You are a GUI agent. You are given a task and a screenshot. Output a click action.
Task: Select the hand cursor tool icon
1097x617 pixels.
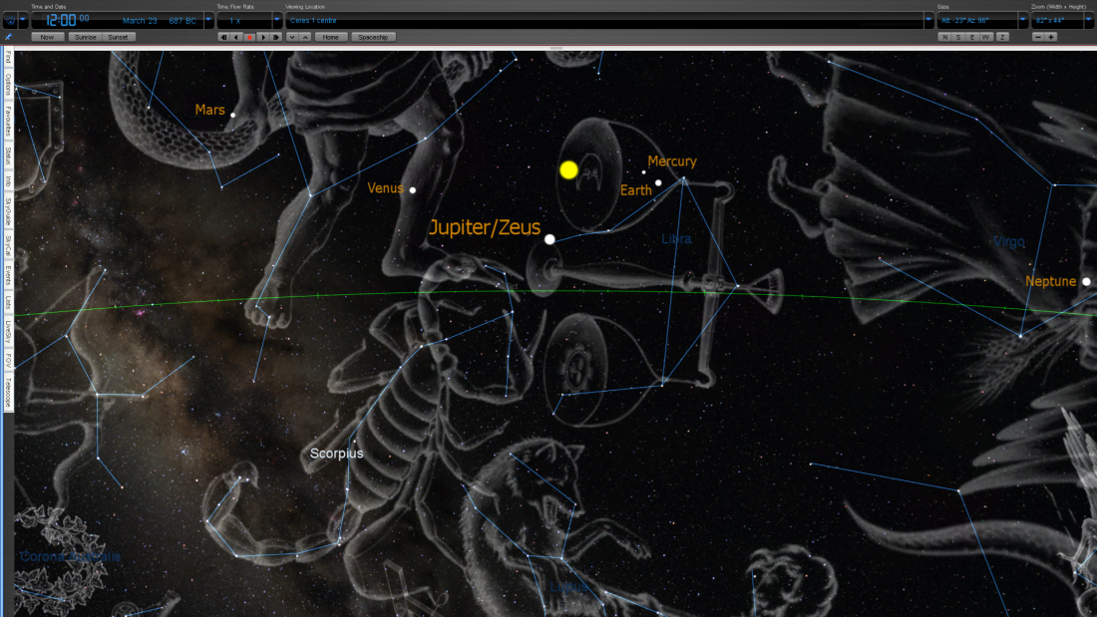[11, 21]
